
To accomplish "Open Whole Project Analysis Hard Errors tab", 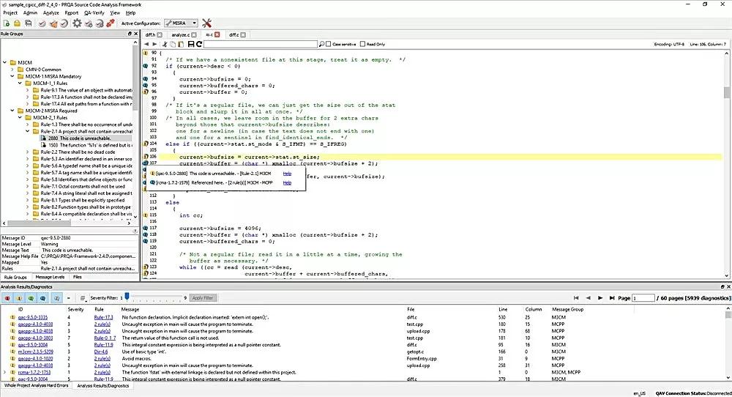I will pyautogui.click(x=36, y=386).
